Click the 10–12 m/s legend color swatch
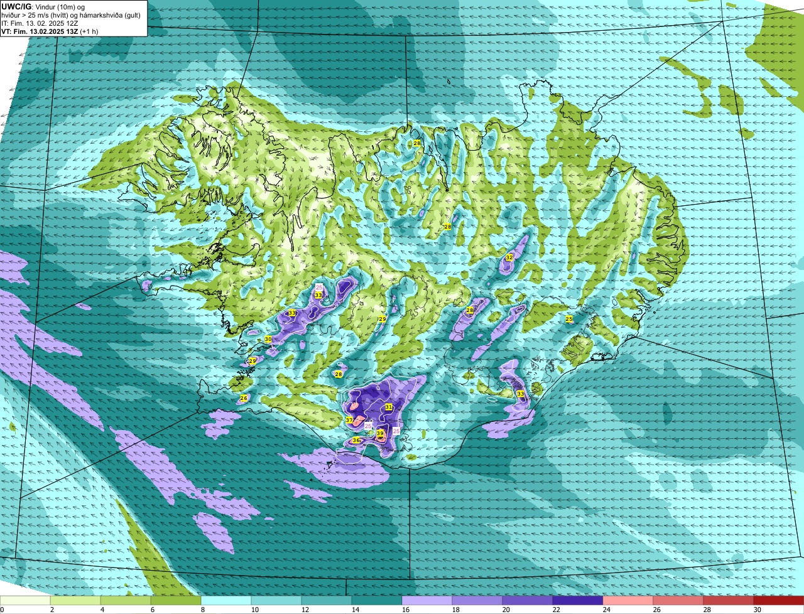This screenshot has width=804, height=614. pyautogui.click(x=276, y=601)
